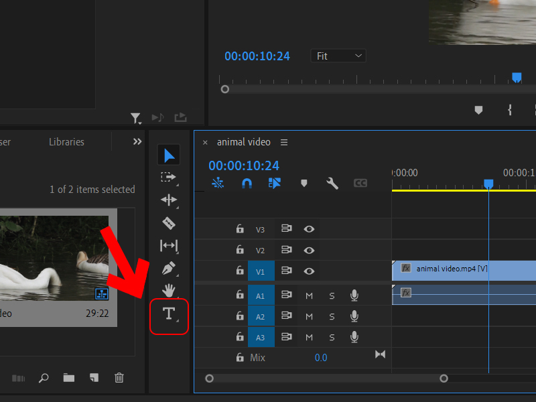Select the animal video sequence tab

[243, 142]
